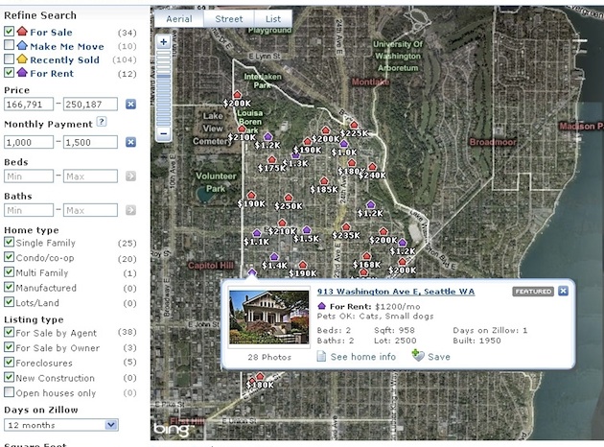
Task: Click the Featured badge
Action: pos(533,292)
